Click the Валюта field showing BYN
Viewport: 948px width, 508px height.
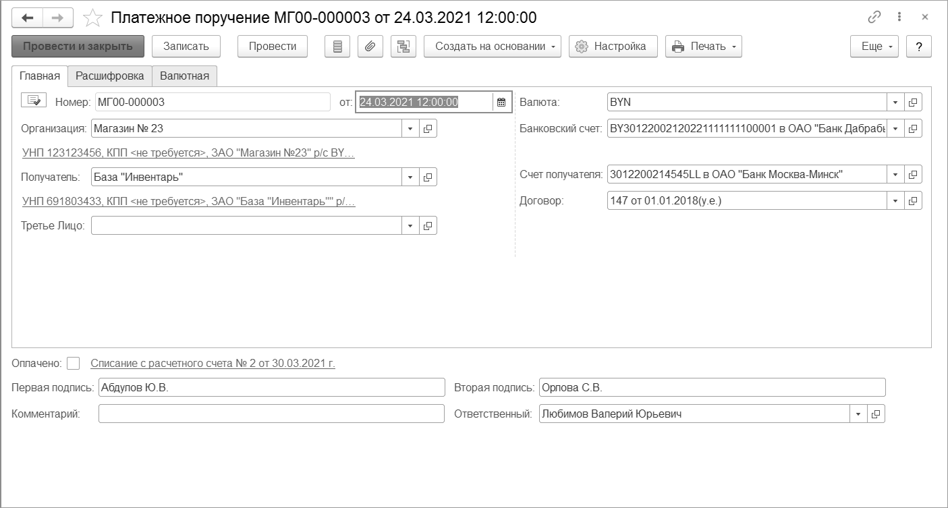(747, 103)
